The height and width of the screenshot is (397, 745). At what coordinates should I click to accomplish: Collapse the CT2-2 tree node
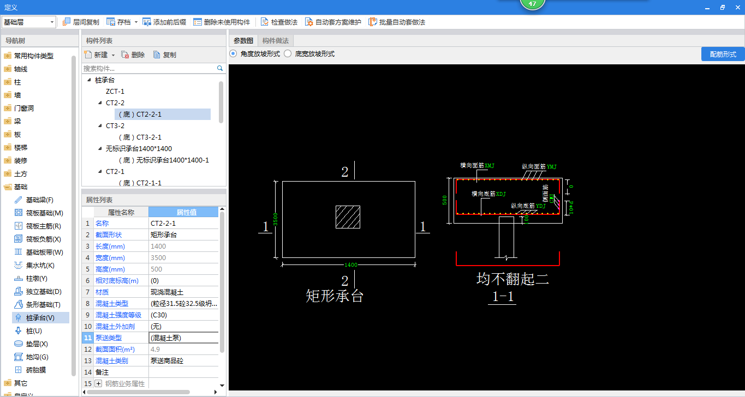pyautogui.click(x=100, y=103)
